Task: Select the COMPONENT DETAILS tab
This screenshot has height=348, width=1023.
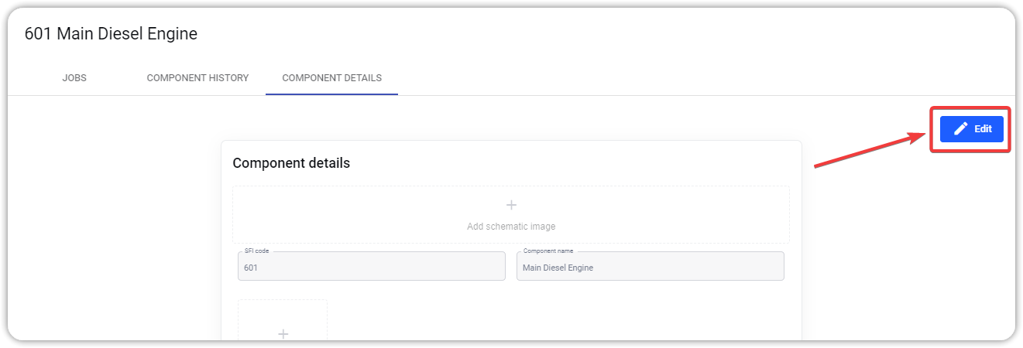Action: 331,78
